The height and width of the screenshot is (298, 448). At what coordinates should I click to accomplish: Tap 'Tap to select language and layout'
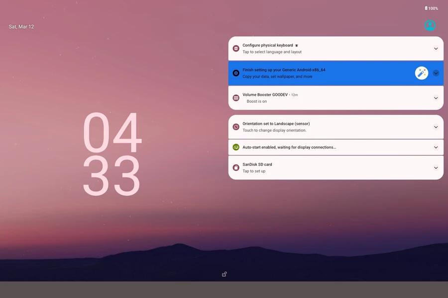pos(272,52)
